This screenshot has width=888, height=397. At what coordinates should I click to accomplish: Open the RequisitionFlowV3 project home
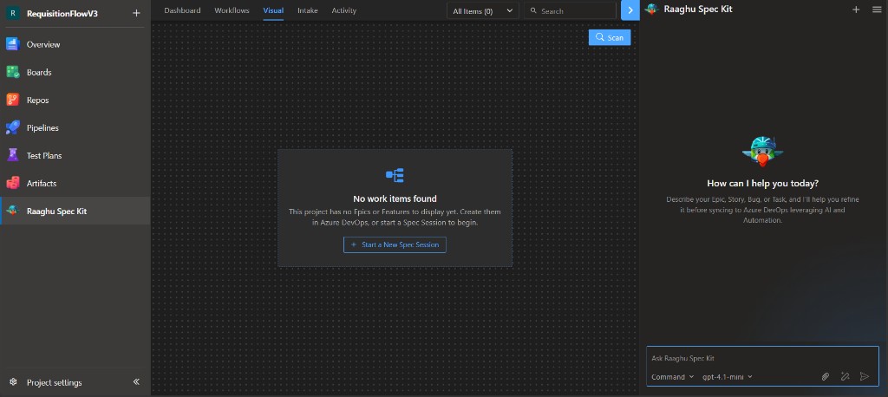[x=62, y=13]
